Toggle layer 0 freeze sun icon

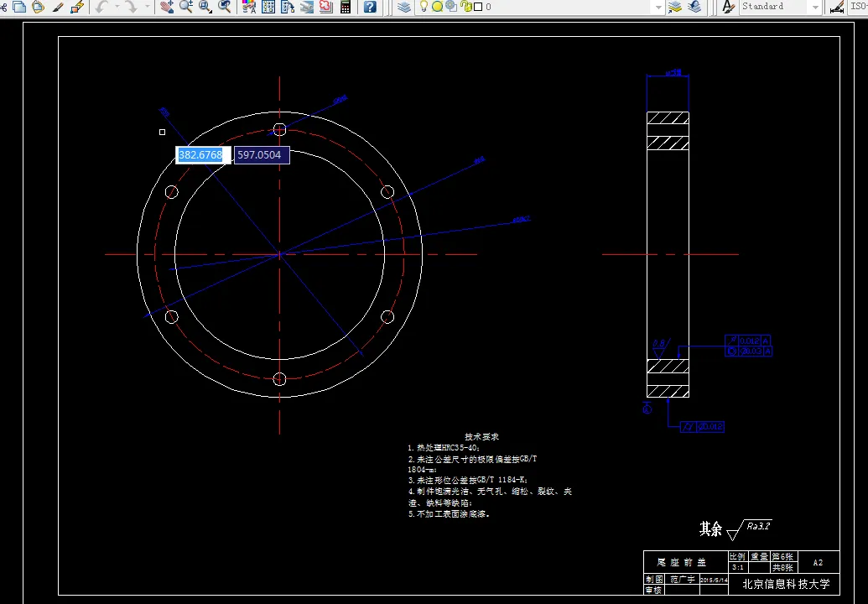click(437, 7)
